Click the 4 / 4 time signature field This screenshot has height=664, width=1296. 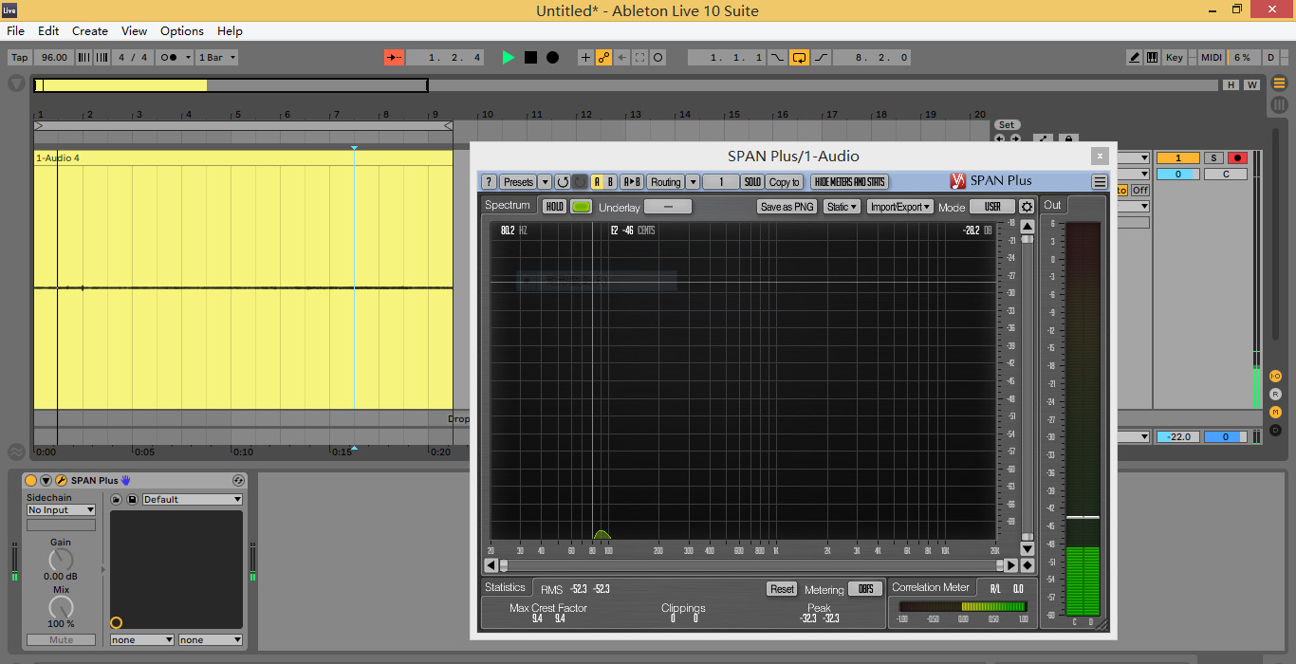pyautogui.click(x=133, y=58)
